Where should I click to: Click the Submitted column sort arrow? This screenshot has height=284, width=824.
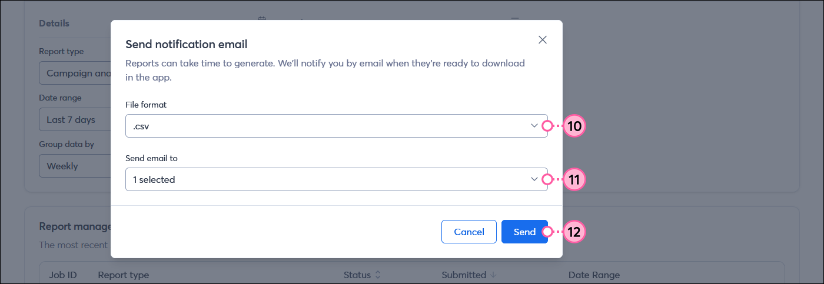[493, 275]
